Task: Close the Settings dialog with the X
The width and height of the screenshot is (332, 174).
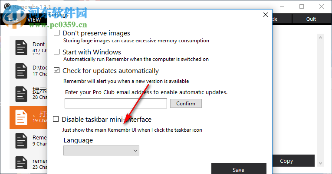Action: point(266,15)
